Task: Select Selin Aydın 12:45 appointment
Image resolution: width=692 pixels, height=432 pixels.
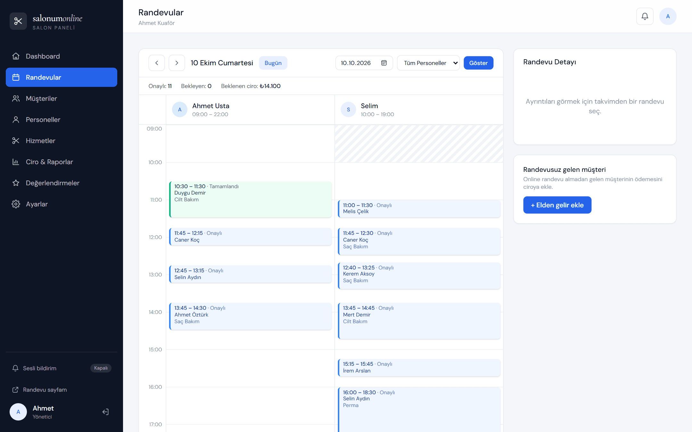Action: [251, 274]
